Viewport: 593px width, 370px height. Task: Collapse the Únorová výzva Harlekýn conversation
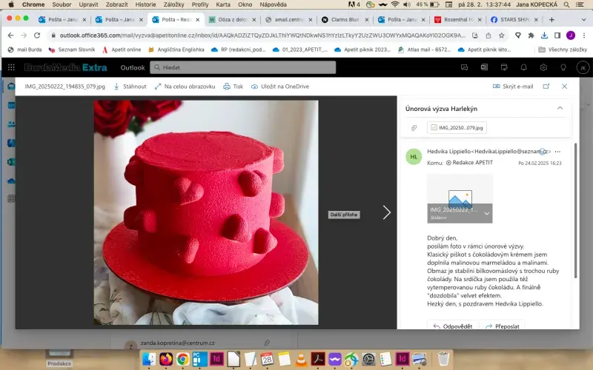(x=560, y=108)
